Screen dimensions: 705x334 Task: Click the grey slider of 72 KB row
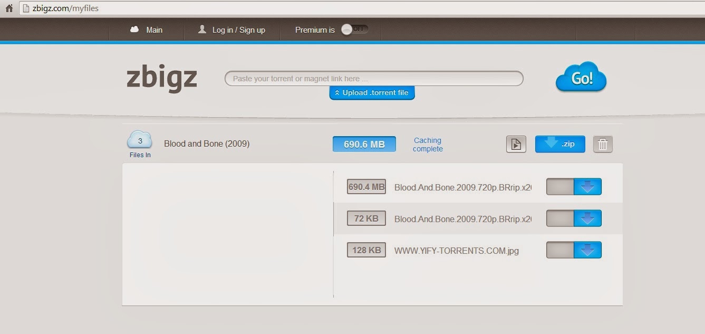tap(560, 218)
